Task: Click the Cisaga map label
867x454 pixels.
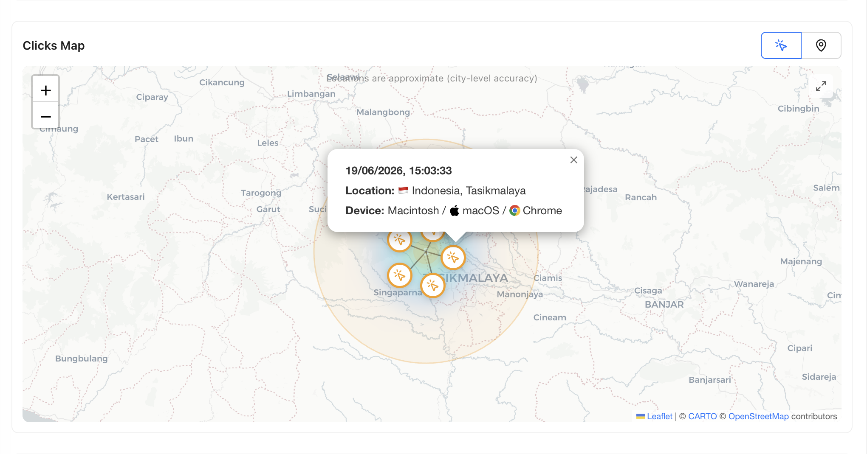Action: (648, 291)
